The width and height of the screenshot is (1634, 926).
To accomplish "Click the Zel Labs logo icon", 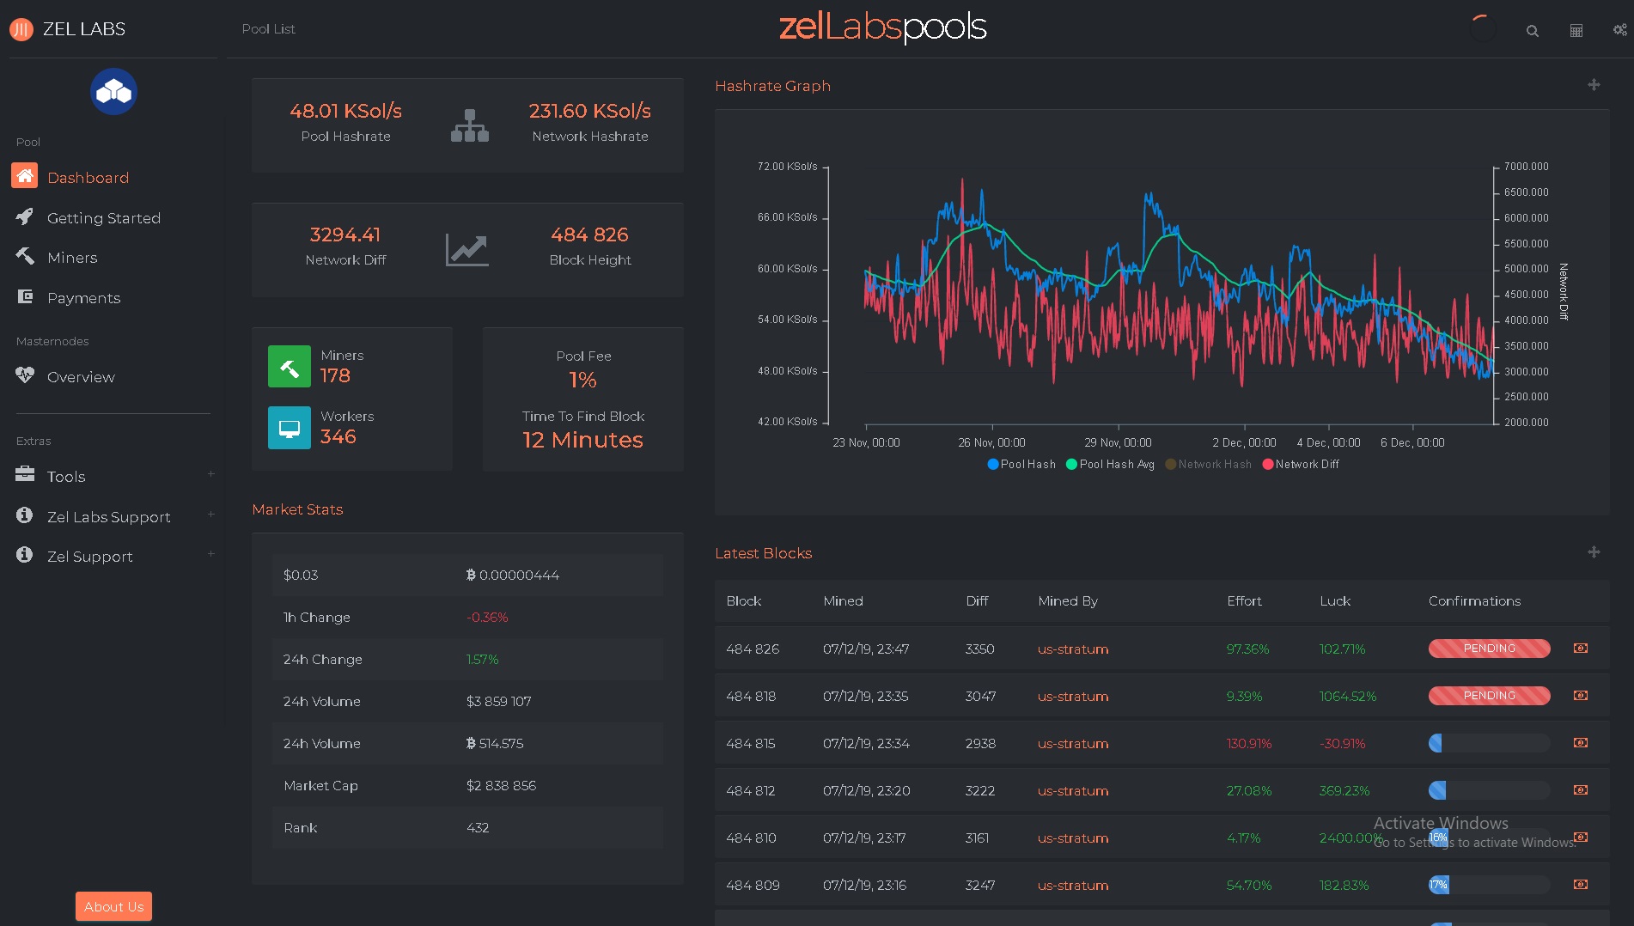I will (x=21, y=30).
